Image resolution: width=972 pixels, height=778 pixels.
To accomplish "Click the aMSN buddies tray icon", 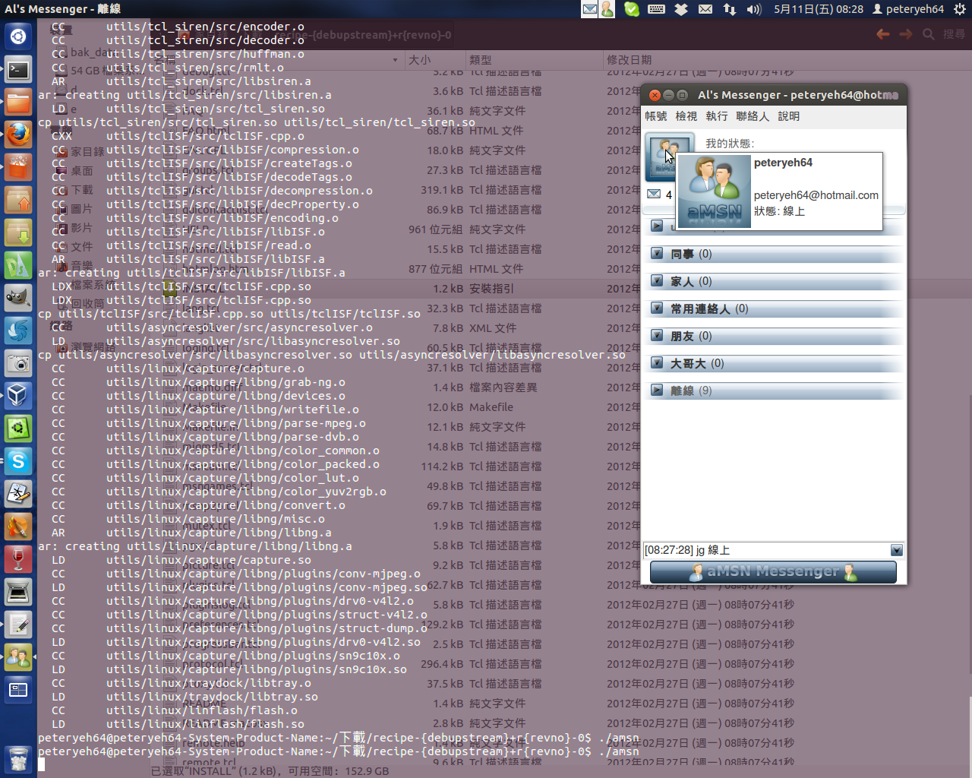I will pyautogui.click(x=607, y=9).
